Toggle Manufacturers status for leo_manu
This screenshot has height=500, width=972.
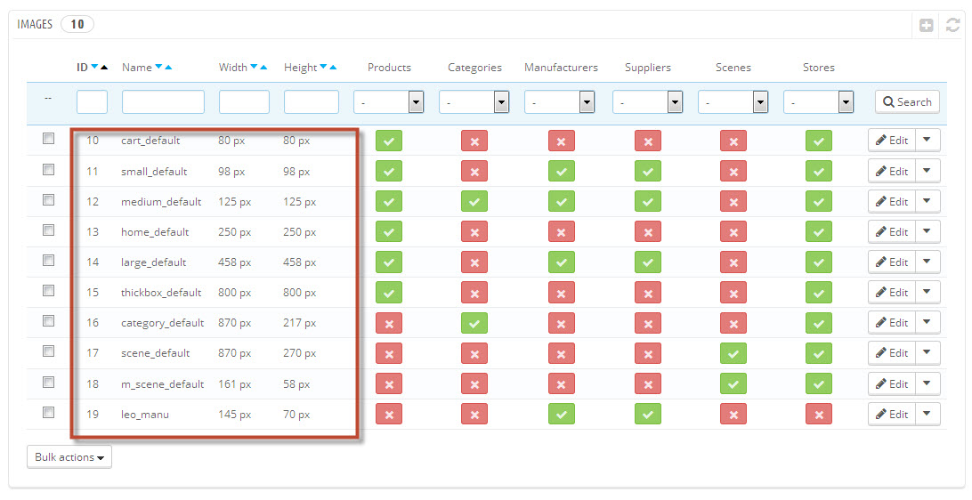(562, 414)
